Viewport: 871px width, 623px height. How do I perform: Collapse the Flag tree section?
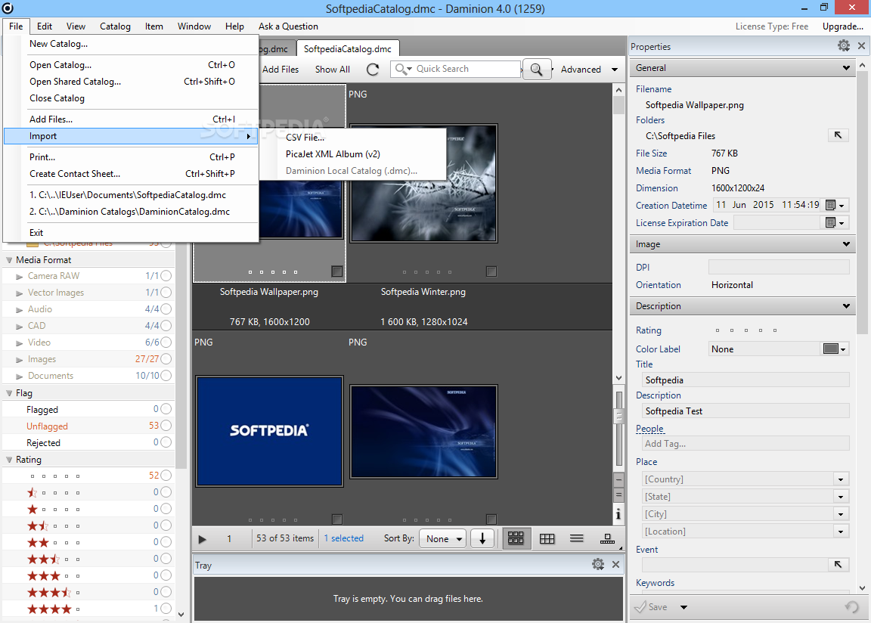tap(9, 392)
